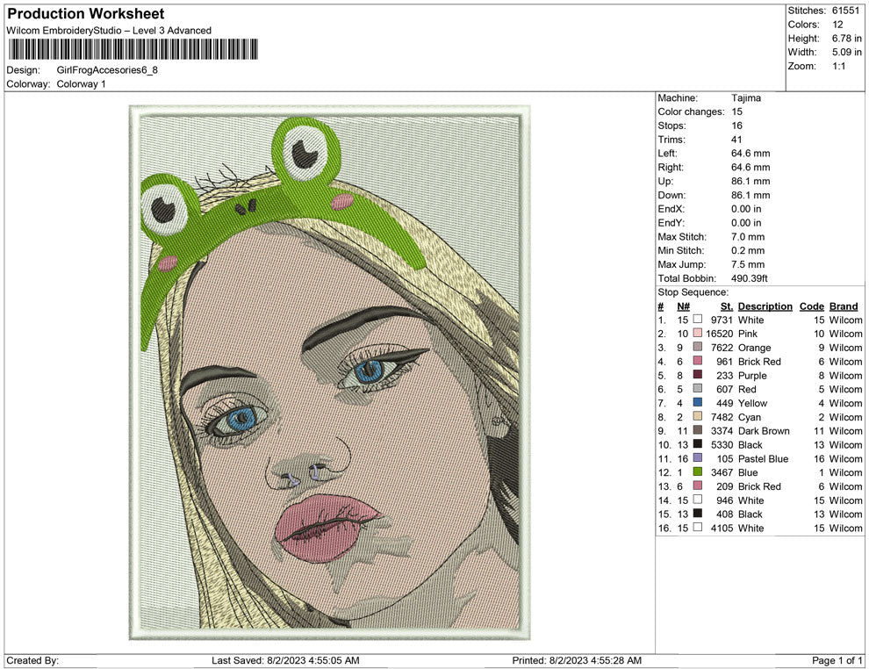Screen dimensions: 869x669
Task: Click the St. column header
Action: [725, 306]
